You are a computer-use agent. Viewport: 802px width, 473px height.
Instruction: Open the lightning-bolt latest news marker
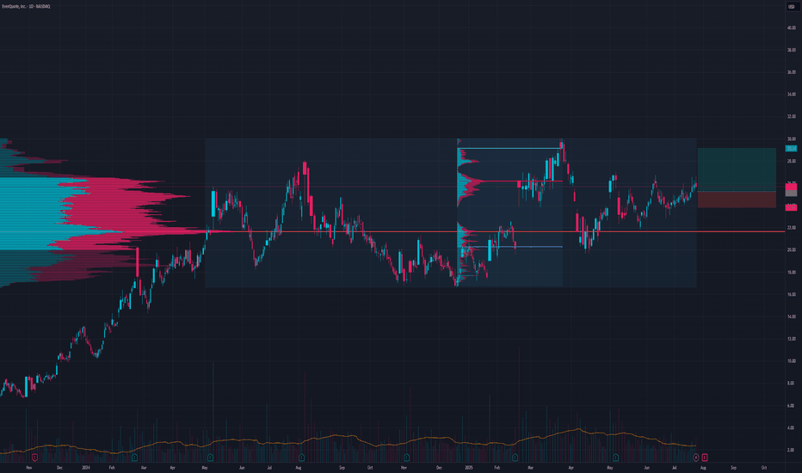tap(695, 458)
